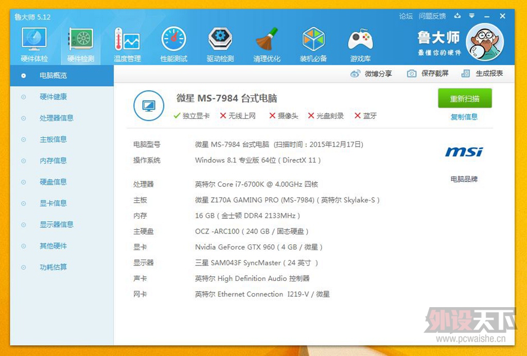Click the 16 GB DDR4 2133MHz memory entry

248,216
